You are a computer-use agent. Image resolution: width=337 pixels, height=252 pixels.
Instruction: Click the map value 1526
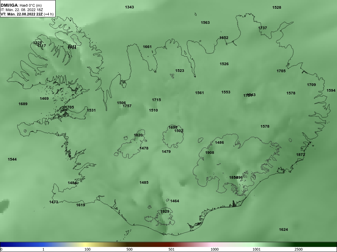[224, 64]
